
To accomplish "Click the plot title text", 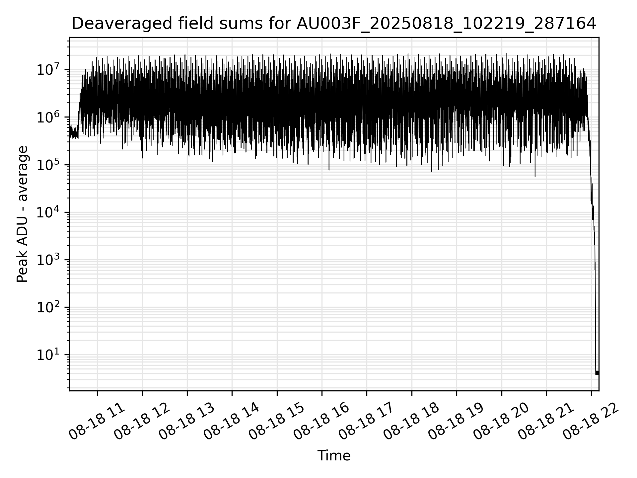I will pos(334,24).
